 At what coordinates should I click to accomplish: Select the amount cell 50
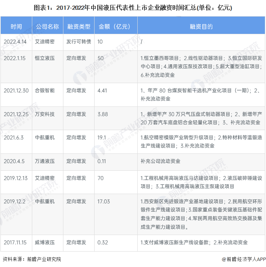(101, 58)
